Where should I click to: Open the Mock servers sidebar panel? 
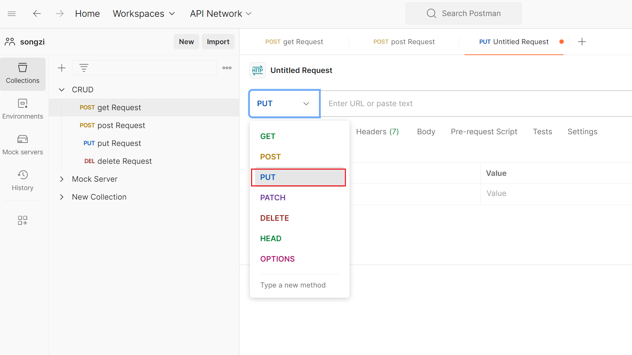[x=23, y=145]
